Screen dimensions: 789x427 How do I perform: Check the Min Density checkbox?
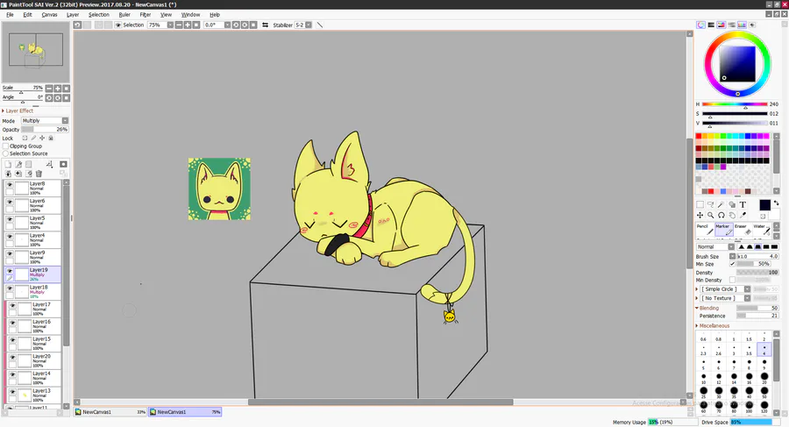pyautogui.click(x=732, y=280)
